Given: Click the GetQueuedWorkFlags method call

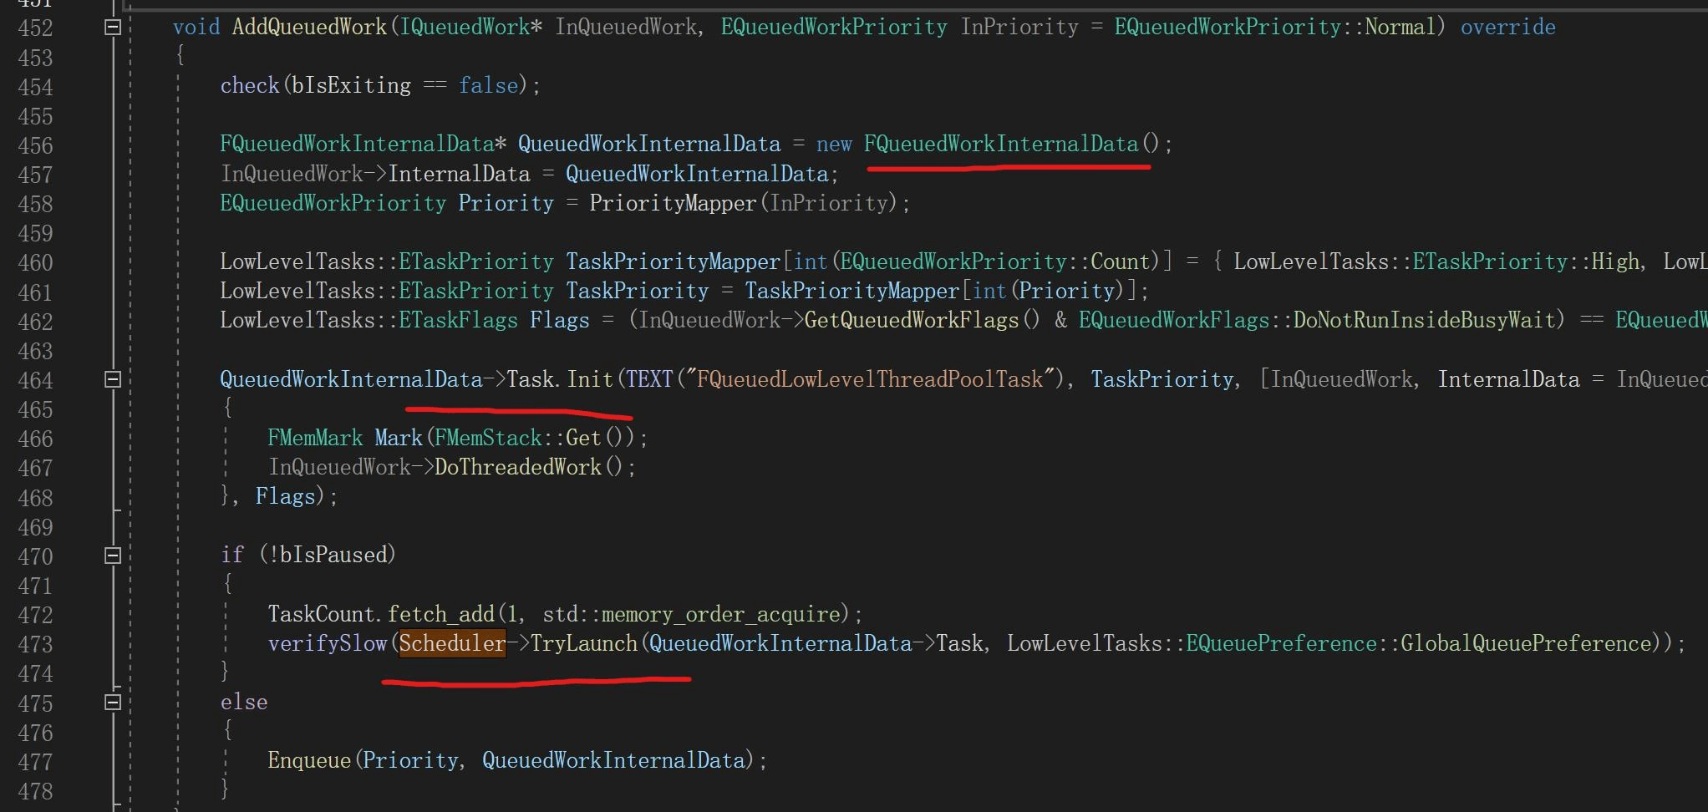Looking at the screenshot, I should [911, 320].
